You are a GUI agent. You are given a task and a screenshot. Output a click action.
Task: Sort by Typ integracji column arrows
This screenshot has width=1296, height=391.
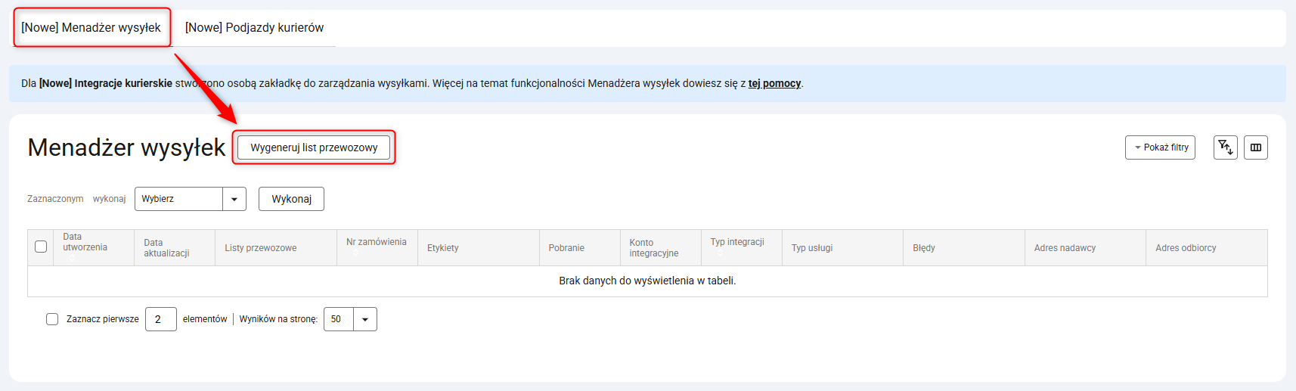pyautogui.click(x=719, y=253)
